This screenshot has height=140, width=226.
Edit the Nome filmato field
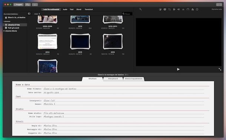click(124, 89)
